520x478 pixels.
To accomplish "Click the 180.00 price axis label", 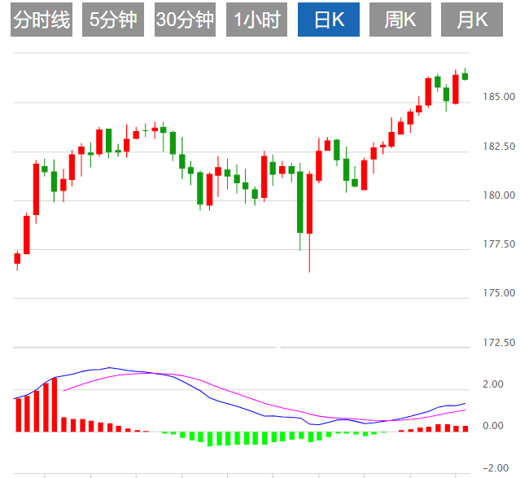I will point(495,195).
